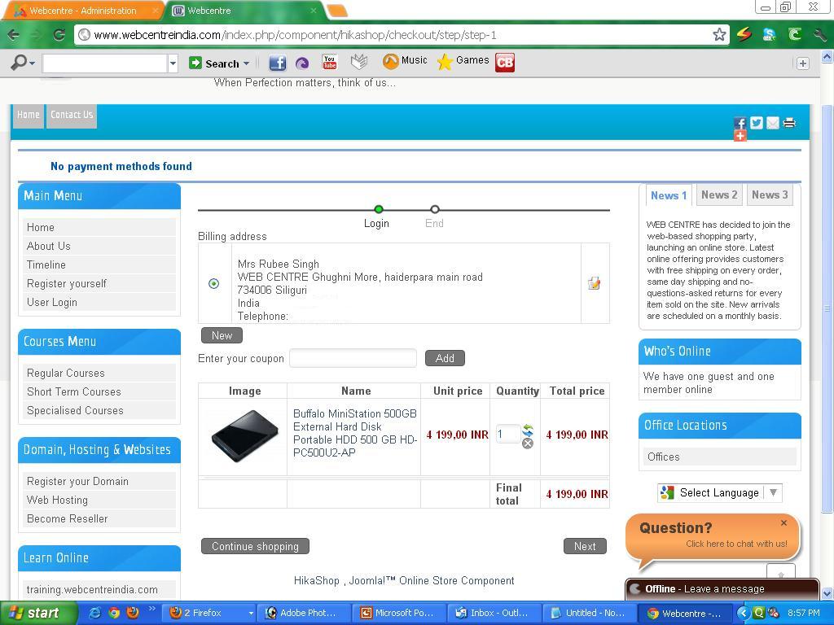Image resolution: width=834 pixels, height=625 pixels.
Task: Share the page via the Facebook icon
Action: (740, 124)
